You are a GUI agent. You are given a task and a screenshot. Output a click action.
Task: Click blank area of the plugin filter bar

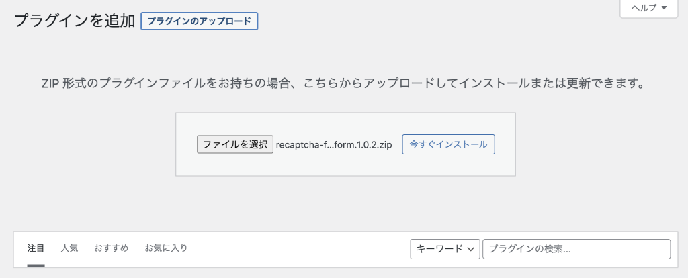tap(298, 249)
